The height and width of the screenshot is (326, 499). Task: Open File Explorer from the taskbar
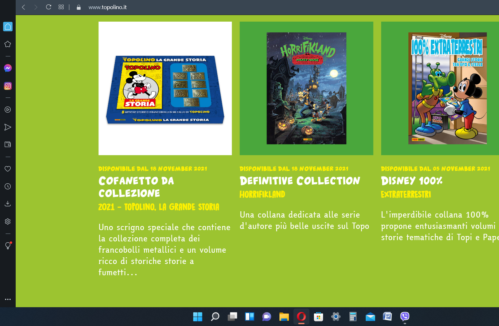click(284, 317)
